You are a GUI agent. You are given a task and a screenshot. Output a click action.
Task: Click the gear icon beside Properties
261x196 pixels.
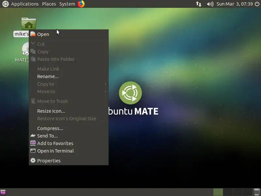[x=33, y=160]
